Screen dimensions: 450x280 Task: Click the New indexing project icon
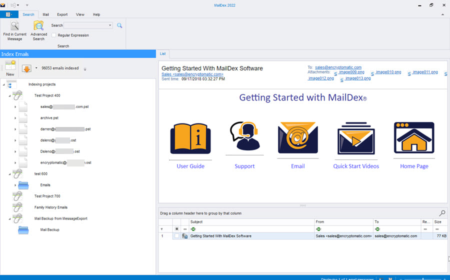coord(10,65)
